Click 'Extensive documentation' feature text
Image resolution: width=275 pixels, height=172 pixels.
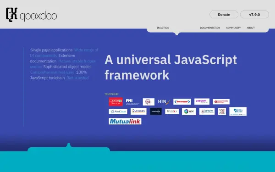tap(53, 58)
